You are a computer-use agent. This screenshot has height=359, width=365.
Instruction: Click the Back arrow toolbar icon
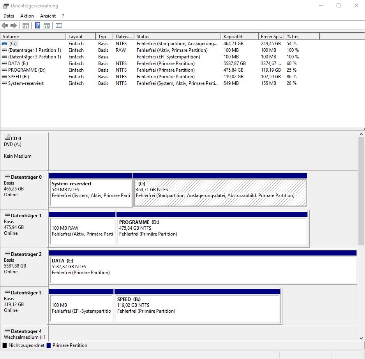tap(5, 25)
